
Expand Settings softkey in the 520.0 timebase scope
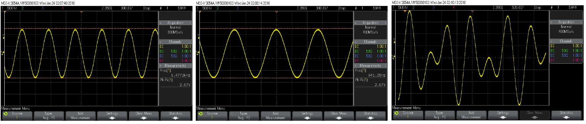pyautogui.click(x=503, y=115)
